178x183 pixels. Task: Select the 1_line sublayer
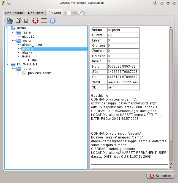(32, 60)
